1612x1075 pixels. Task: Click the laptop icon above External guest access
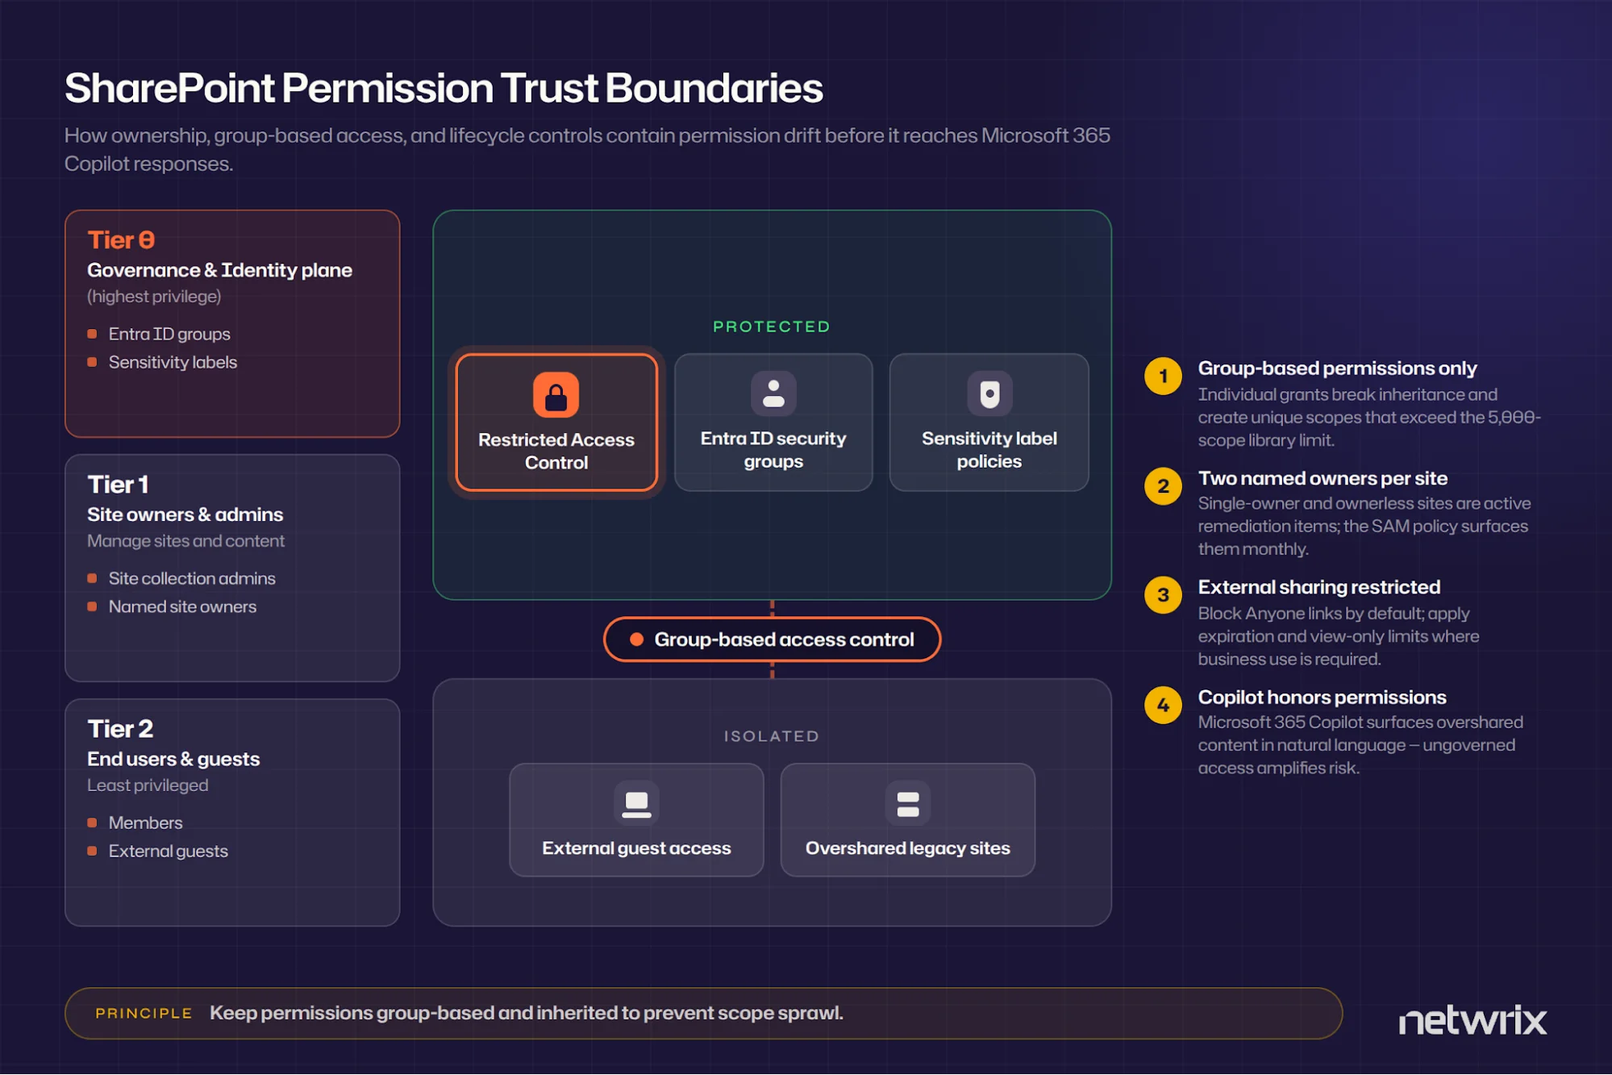(x=636, y=803)
